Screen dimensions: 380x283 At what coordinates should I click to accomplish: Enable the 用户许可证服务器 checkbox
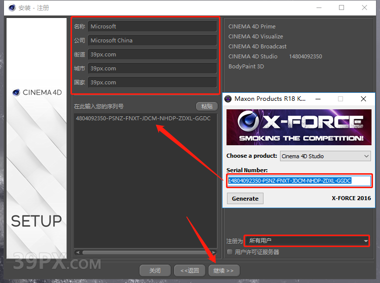[230, 252]
